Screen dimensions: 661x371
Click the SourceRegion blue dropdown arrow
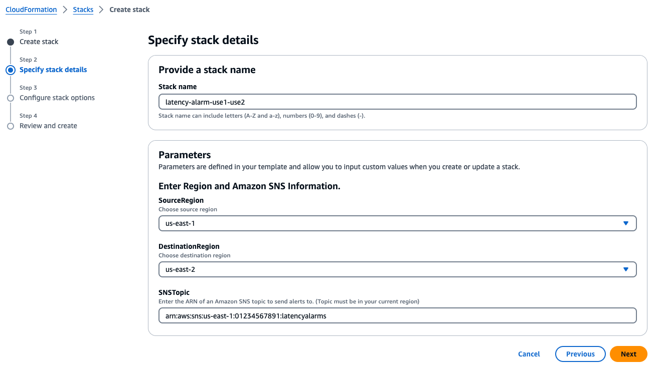[626, 223]
